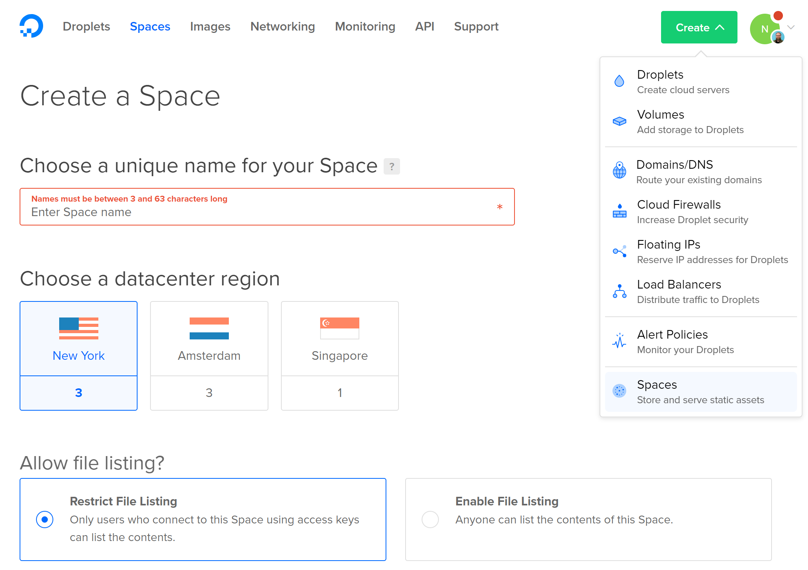Select the New York region label
Viewport: 808px width, 570px height.
(x=79, y=355)
